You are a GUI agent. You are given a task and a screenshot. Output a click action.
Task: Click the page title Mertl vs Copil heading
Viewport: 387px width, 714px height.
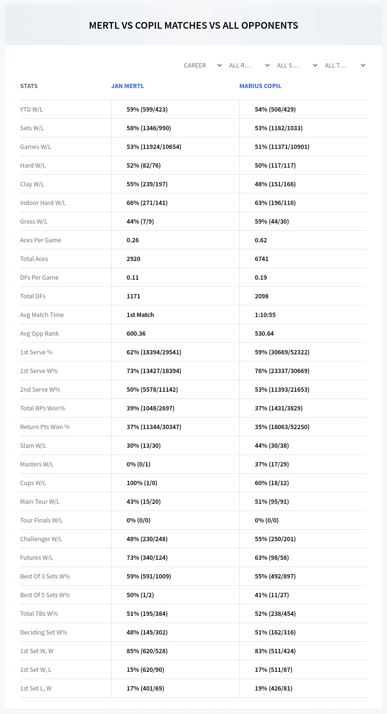click(x=193, y=25)
